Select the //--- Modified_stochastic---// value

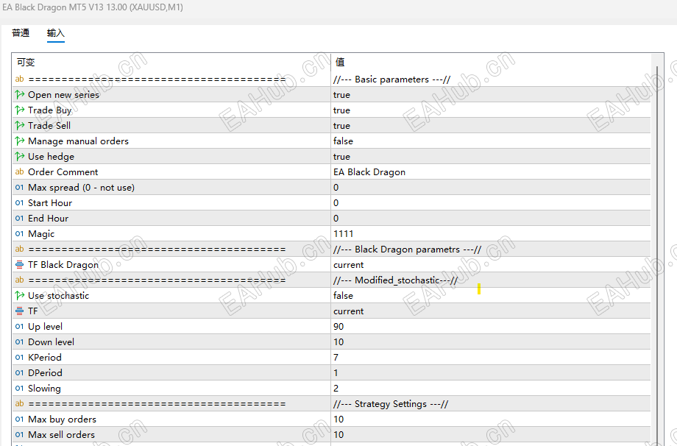pyautogui.click(x=395, y=280)
